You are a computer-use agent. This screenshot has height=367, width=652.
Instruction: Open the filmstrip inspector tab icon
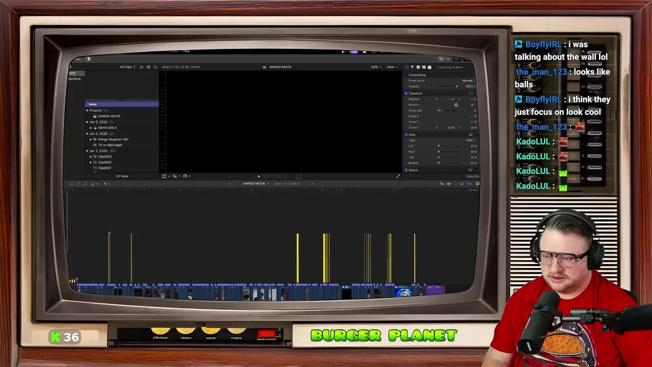pos(424,67)
